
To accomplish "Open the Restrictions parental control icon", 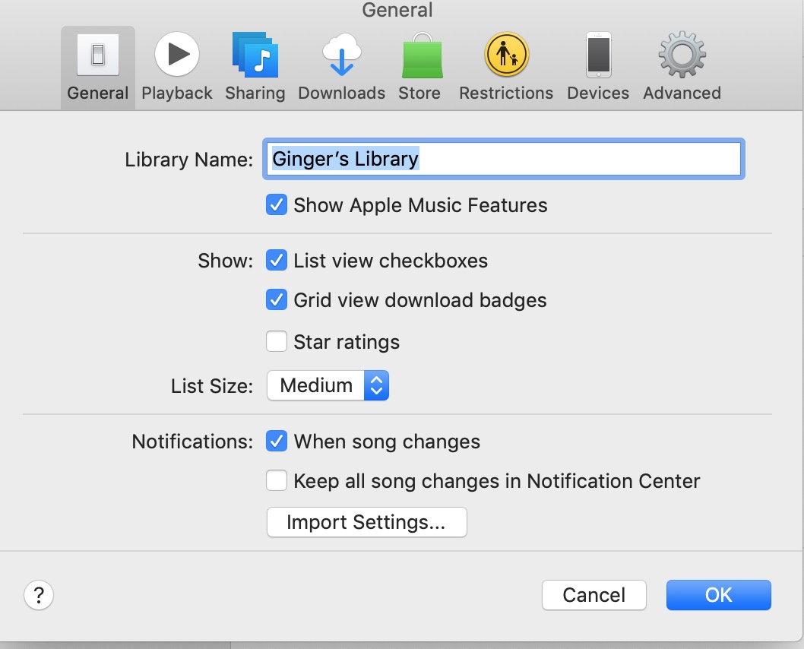I will pos(506,56).
